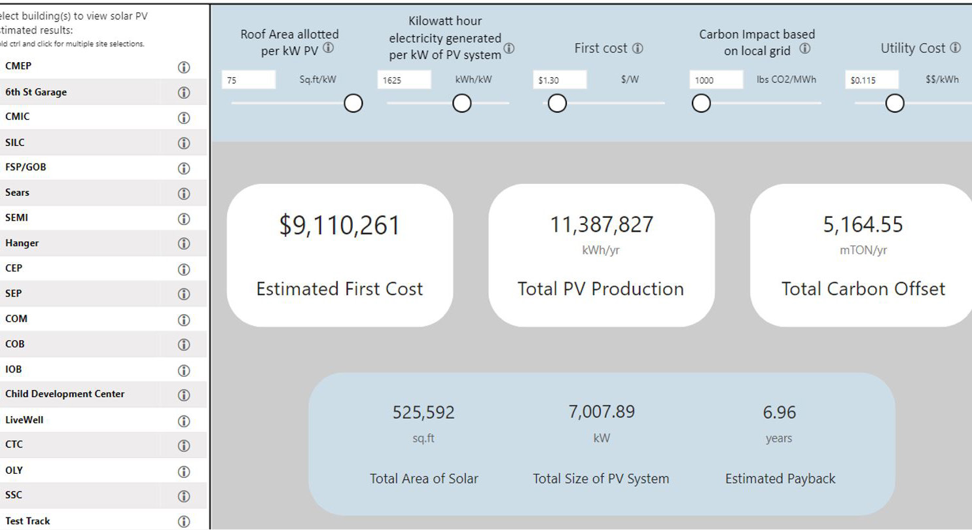
Task: Click info icon for Child Development Center
Action: coord(184,395)
